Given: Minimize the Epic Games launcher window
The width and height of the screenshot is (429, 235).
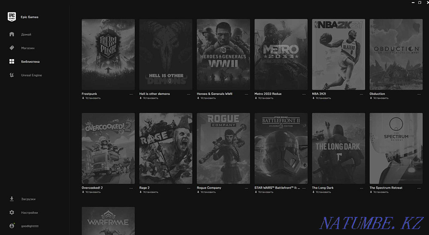Looking at the screenshot, I should point(413,3).
